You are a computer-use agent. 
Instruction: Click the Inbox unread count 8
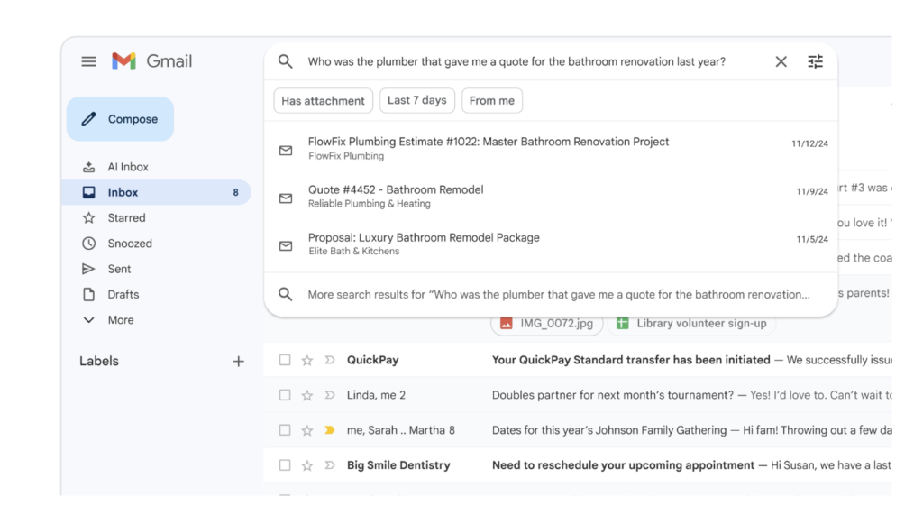pyautogui.click(x=235, y=193)
